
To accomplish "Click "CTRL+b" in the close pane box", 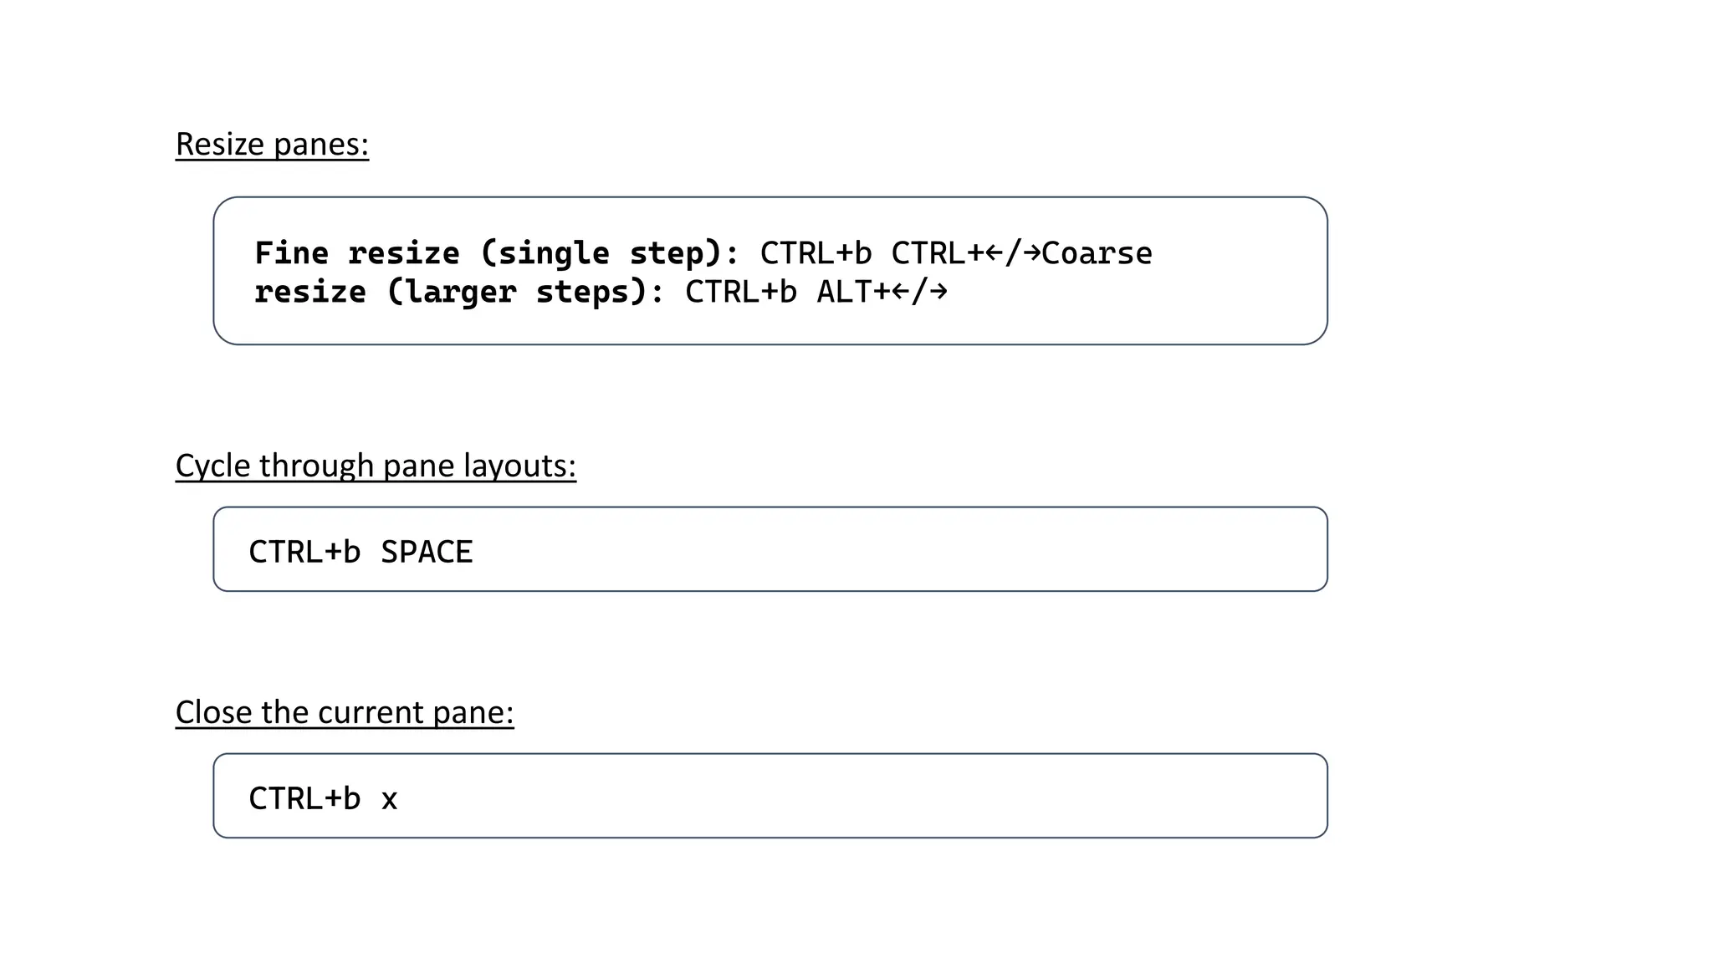I will 304,799.
